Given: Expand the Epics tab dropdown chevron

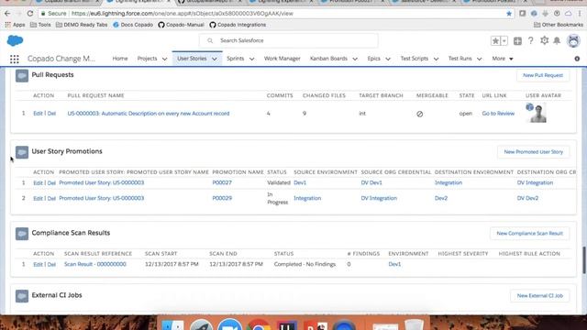Looking at the screenshot, I should coord(388,59).
